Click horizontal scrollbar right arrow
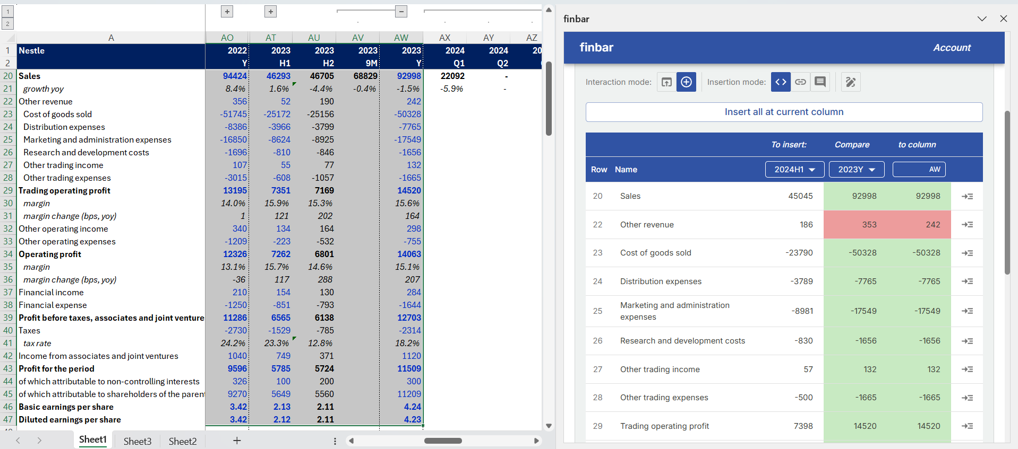1018x449 pixels. coord(536,441)
